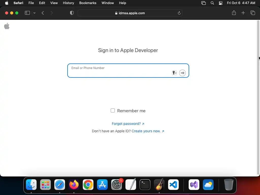This screenshot has height=195, width=260.
Task: Click the Create yours now link
Action: (148, 131)
